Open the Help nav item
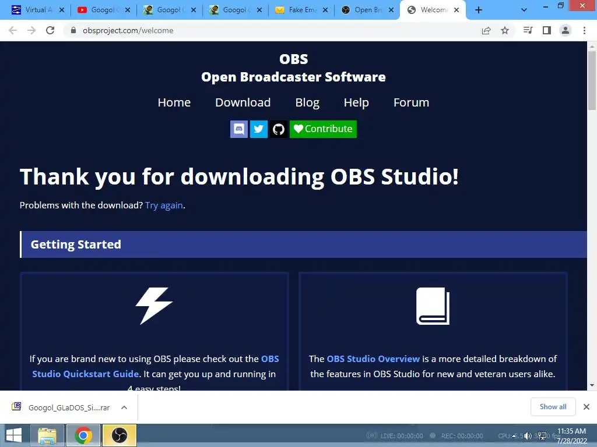This screenshot has height=447, width=597. click(356, 102)
